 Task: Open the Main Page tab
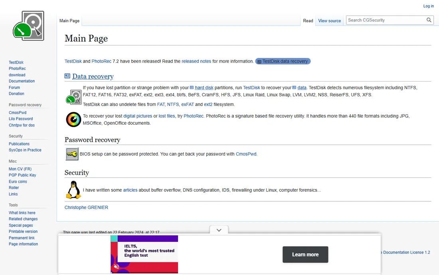pyautogui.click(x=69, y=21)
